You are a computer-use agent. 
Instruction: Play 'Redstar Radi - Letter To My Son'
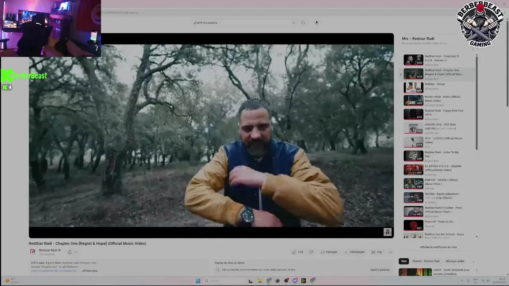tap(439, 156)
